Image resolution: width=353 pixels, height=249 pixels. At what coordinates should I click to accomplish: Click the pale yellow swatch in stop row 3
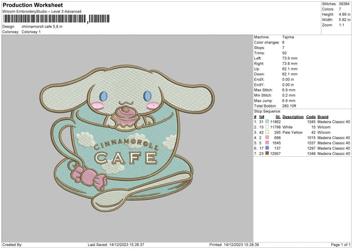267,132
